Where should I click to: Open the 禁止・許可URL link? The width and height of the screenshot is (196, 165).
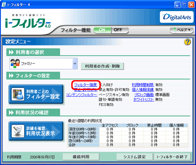coord(86,90)
